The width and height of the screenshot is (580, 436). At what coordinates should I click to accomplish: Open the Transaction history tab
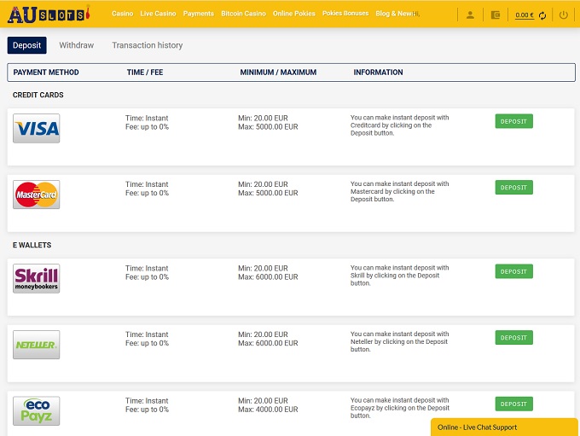[147, 45]
